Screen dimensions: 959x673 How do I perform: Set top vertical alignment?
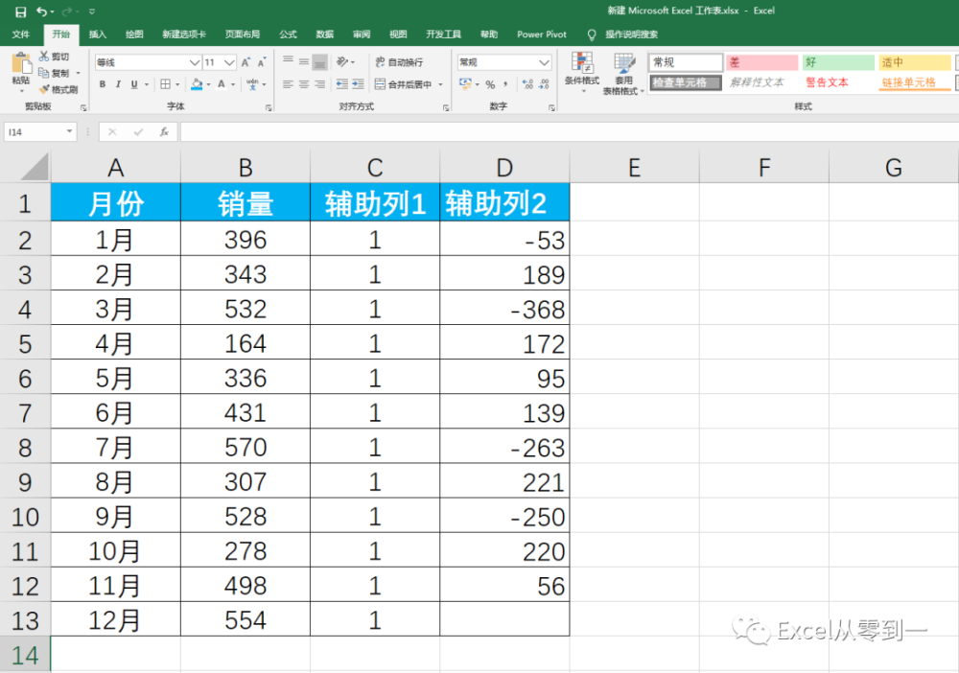click(288, 61)
